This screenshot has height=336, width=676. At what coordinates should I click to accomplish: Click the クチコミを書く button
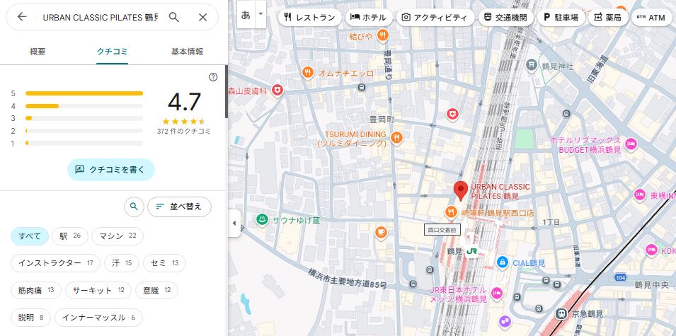(x=111, y=169)
